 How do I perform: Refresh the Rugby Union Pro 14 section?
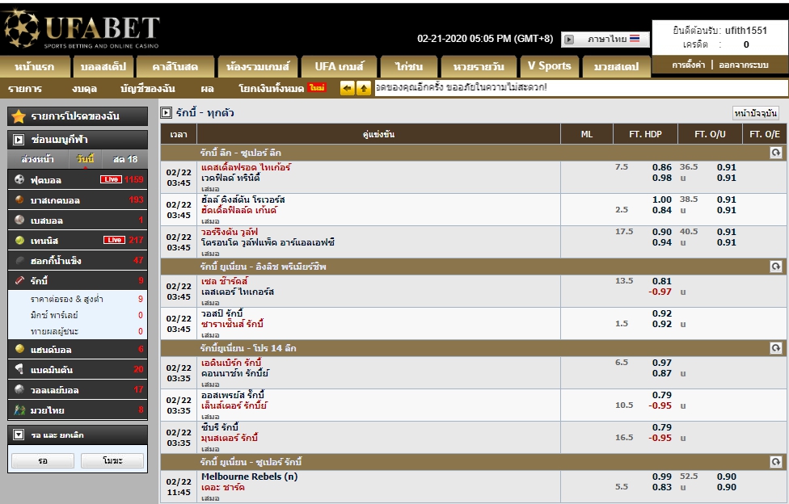click(775, 347)
